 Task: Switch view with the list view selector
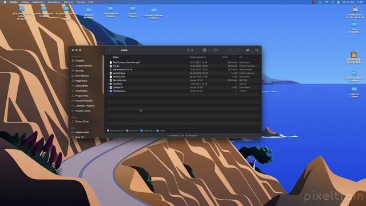190,50
